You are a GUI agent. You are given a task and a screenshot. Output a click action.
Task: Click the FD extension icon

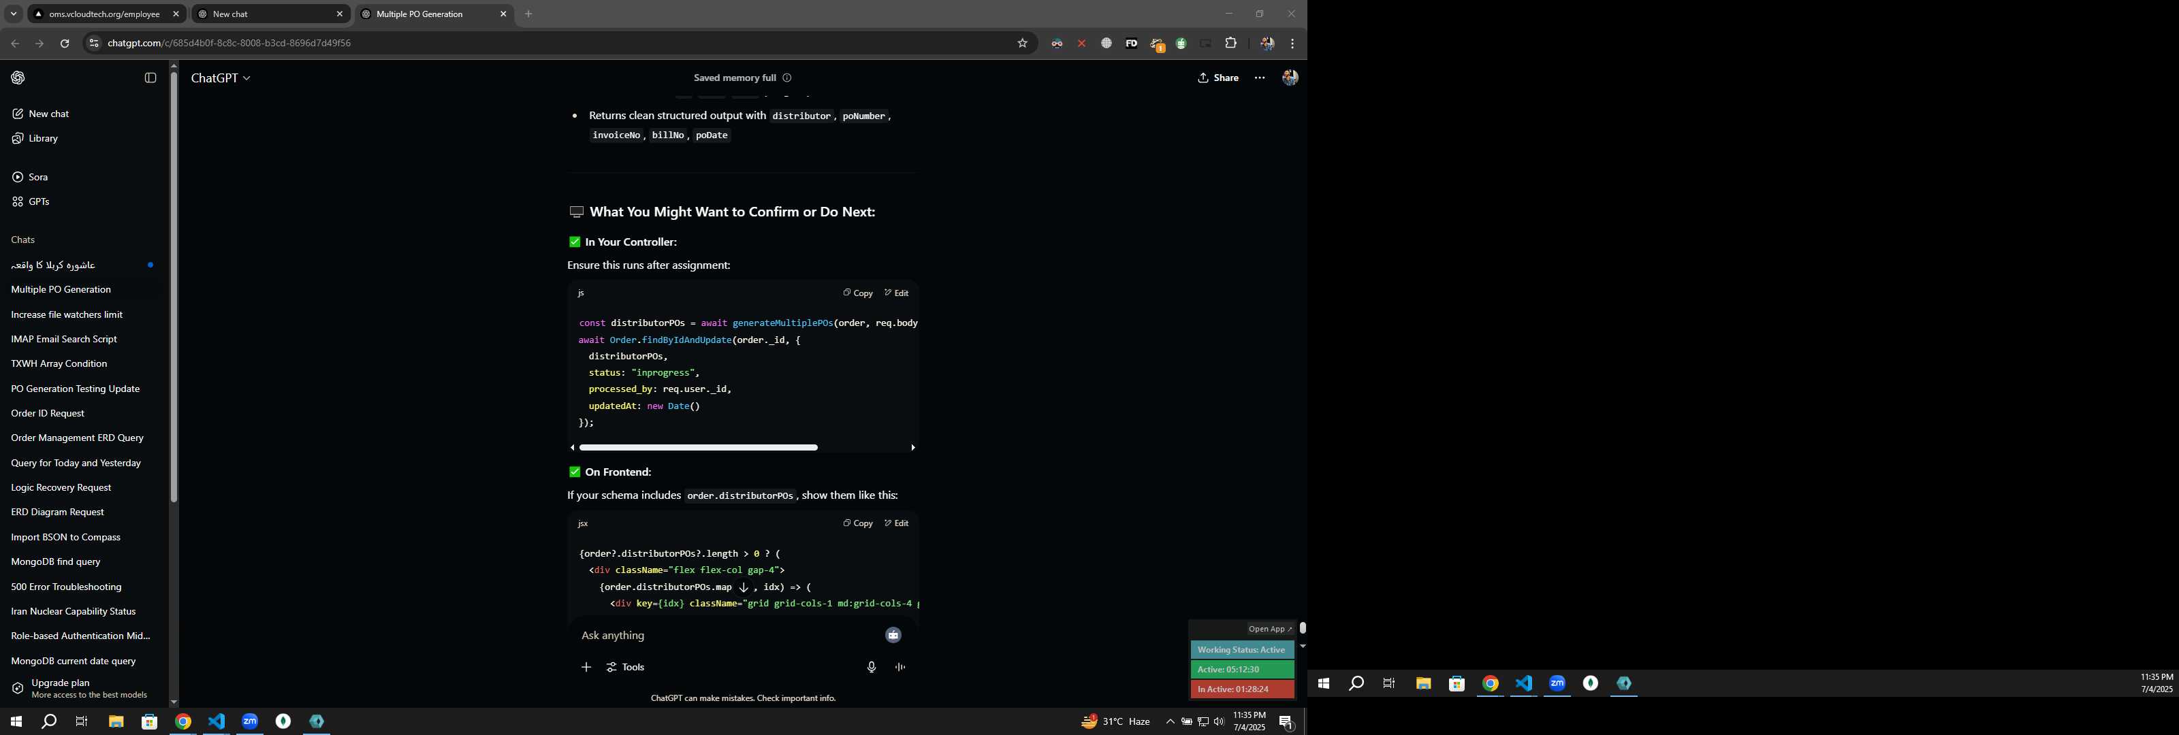[x=1131, y=43]
